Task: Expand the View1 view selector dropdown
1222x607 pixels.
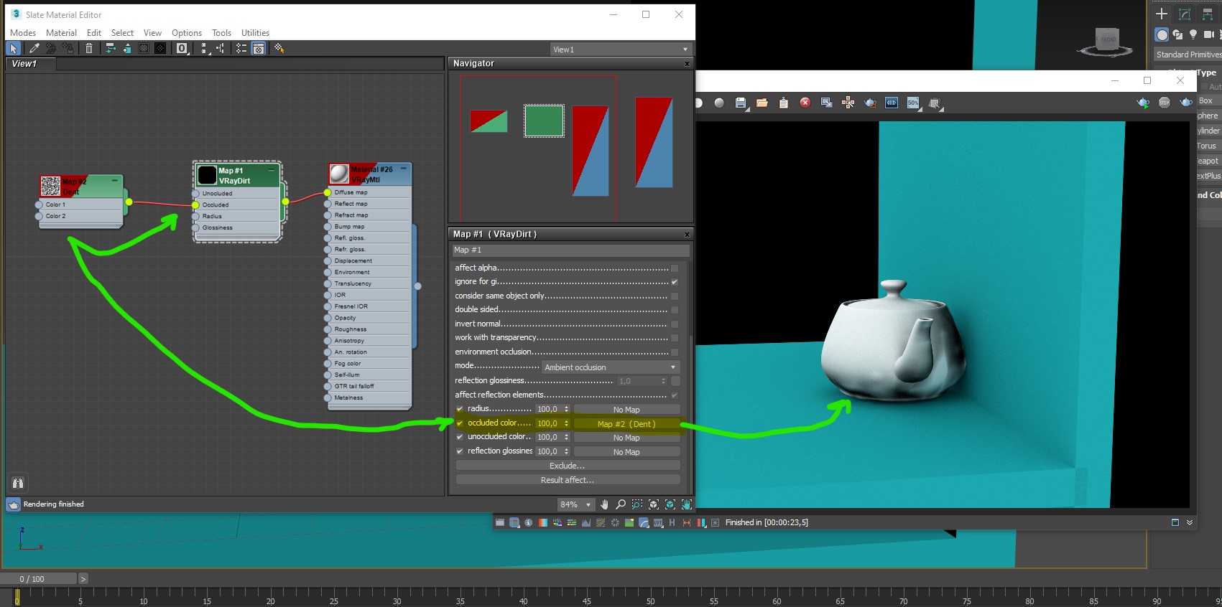Action: [x=620, y=50]
